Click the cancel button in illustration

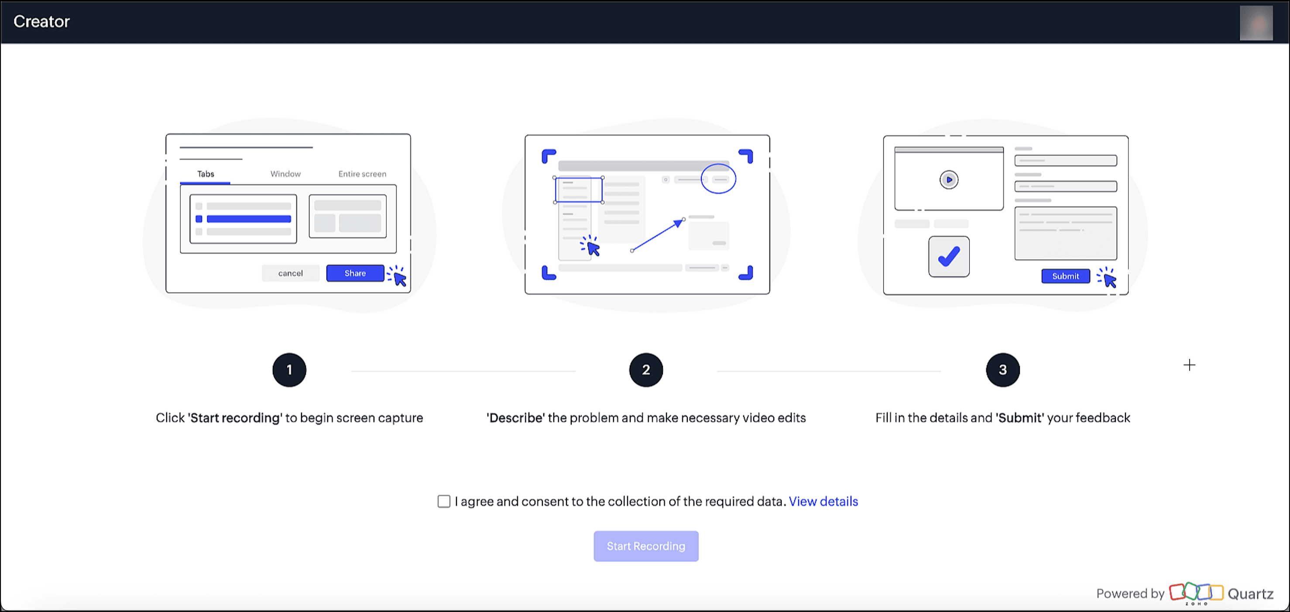291,273
